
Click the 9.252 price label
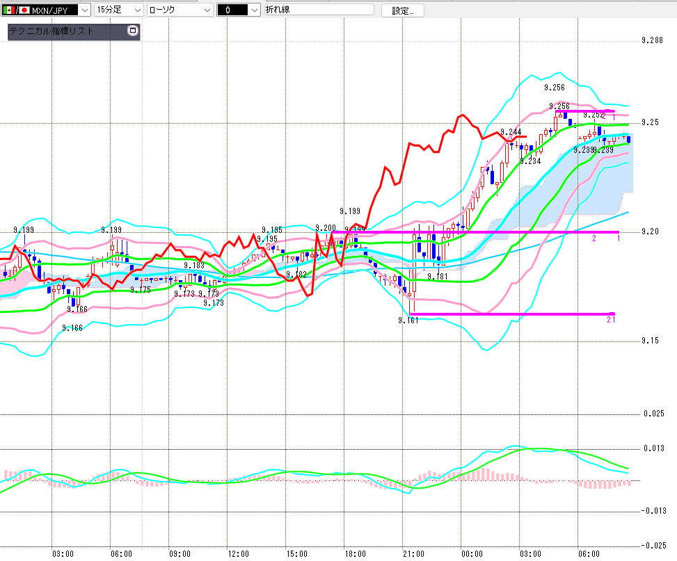point(594,115)
